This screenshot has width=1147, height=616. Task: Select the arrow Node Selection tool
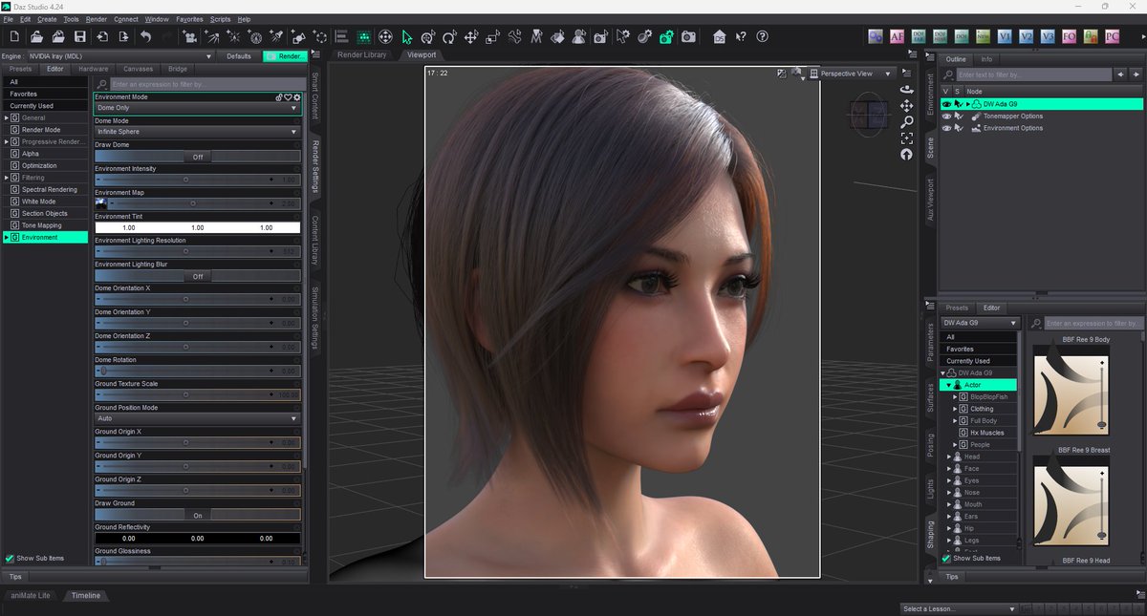[407, 36]
